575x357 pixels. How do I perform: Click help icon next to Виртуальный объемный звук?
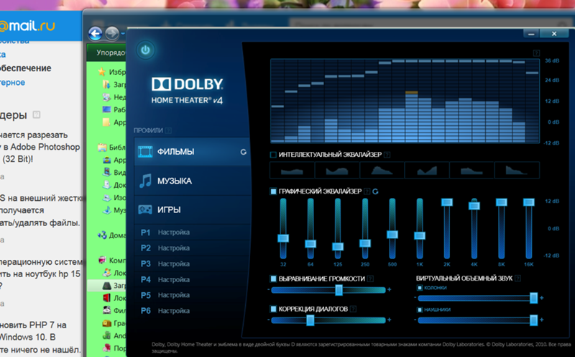(x=518, y=278)
